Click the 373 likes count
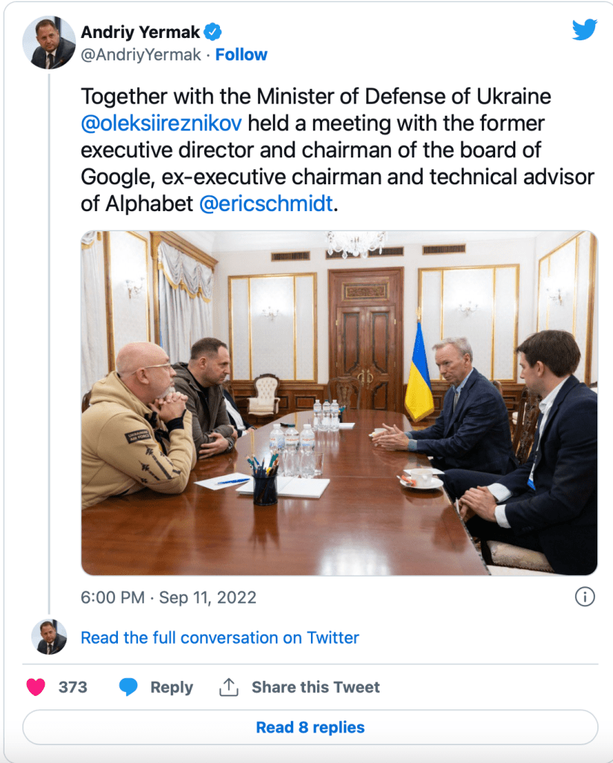 72,687
